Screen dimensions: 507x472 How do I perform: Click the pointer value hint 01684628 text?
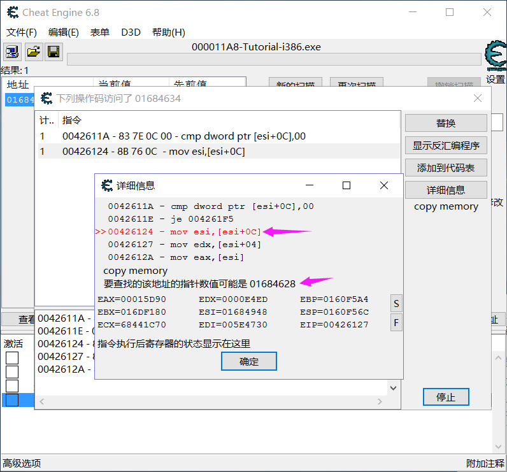pos(199,284)
